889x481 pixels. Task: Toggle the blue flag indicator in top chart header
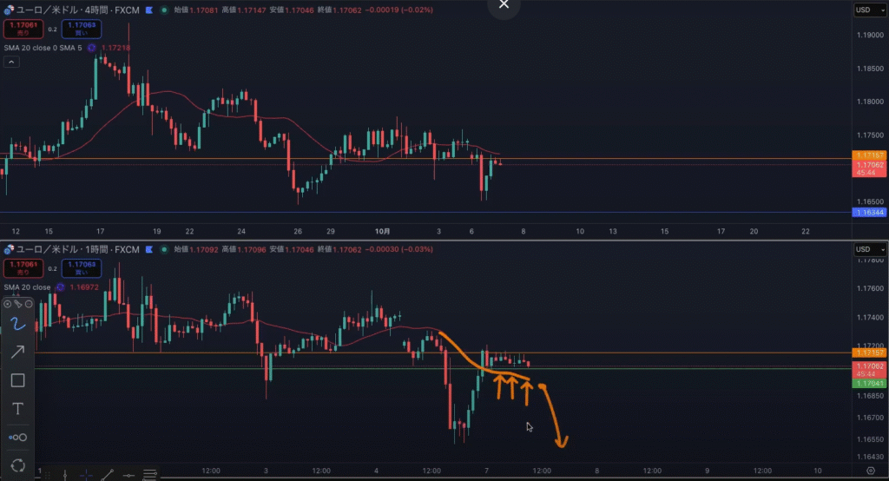coord(148,11)
